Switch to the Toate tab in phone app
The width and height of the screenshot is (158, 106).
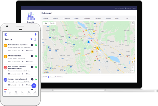[x=5, y=93]
